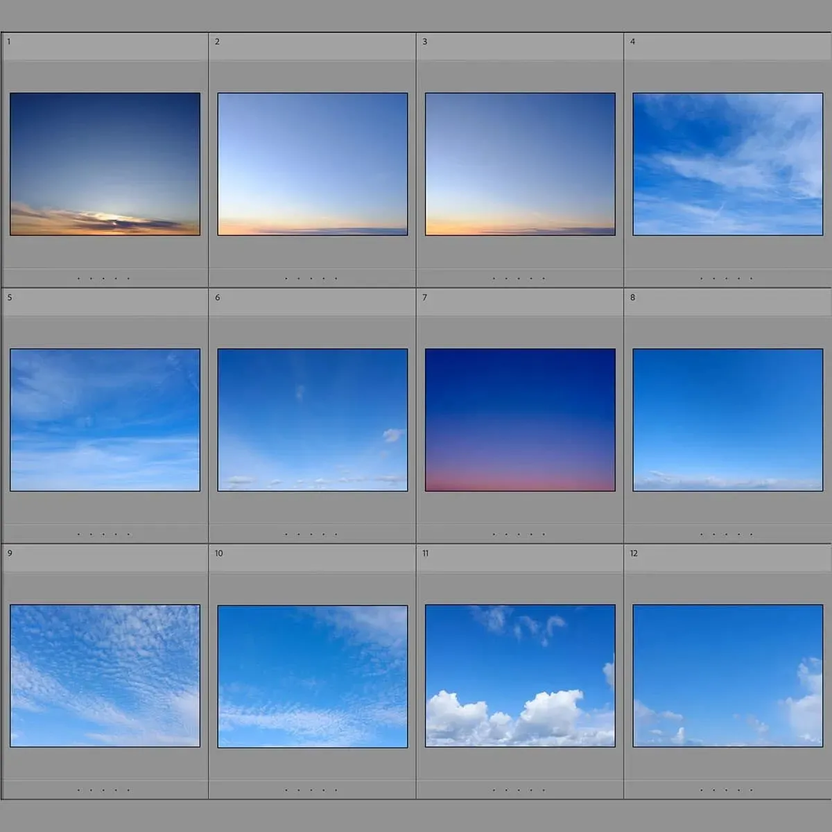This screenshot has height=832, width=832.
Task: Click the streaky cloud sky photo in cell 5
Action: [105, 420]
